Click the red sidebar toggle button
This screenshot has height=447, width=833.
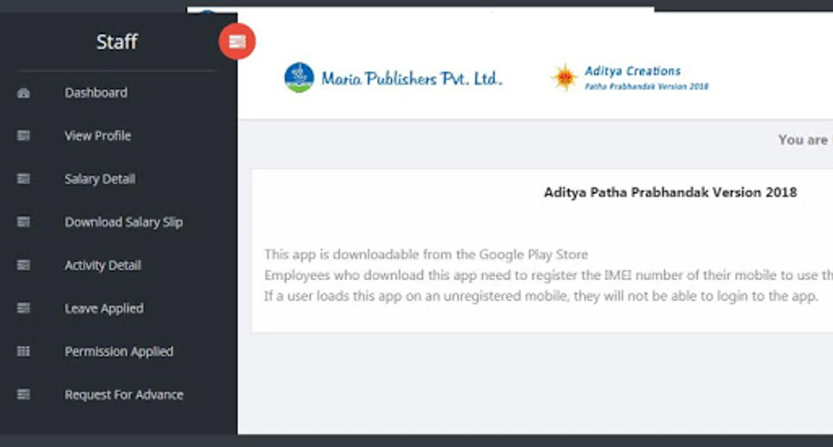coord(237,41)
